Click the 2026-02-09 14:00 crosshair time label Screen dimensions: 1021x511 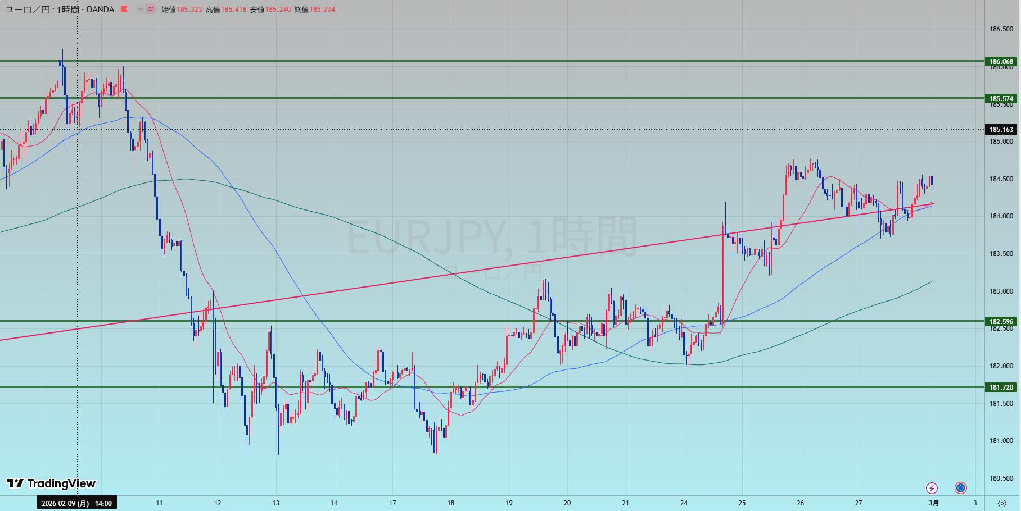(x=76, y=503)
